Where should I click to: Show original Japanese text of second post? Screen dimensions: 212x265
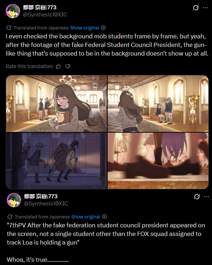(x=85, y=217)
